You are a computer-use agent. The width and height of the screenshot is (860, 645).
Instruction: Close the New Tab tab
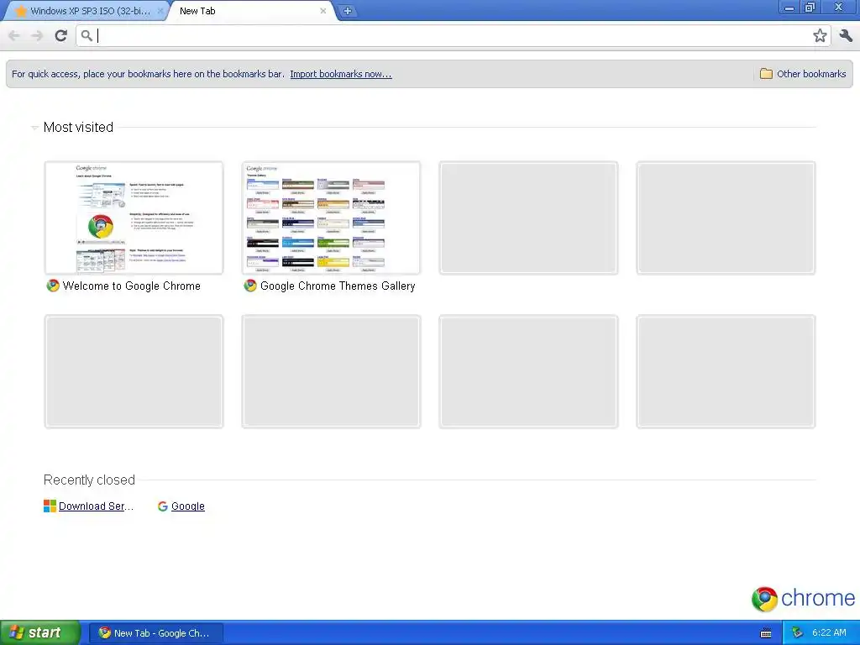[x=323, y=10]
